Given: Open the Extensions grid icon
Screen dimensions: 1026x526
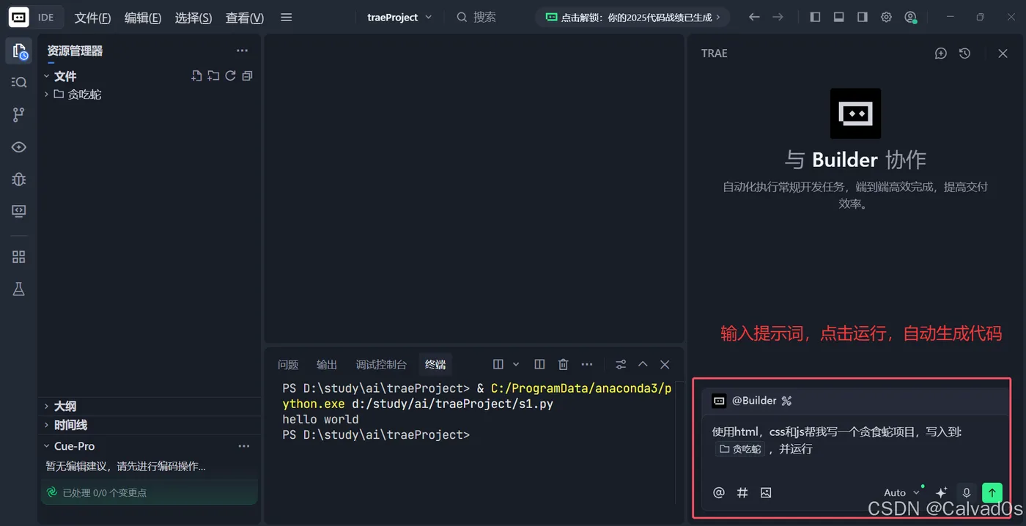Looking at the screenshot, I should point(19,256).
